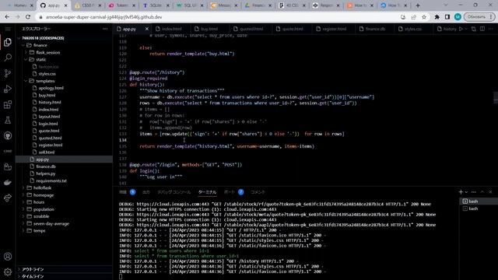Click the browser Update button
This screenshot has height=280, width=498.
coord(479,17)
